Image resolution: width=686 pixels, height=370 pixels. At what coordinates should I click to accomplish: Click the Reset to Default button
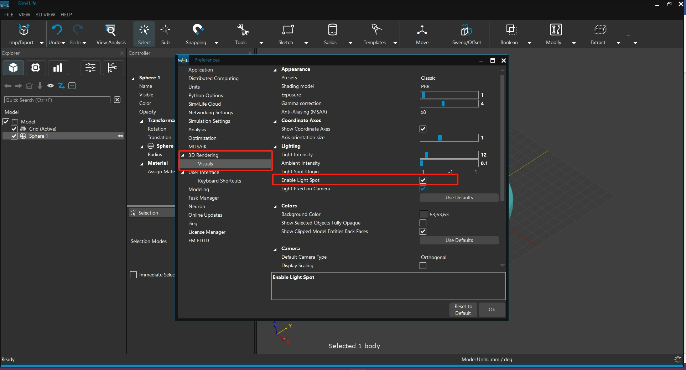tap(463, 310)
